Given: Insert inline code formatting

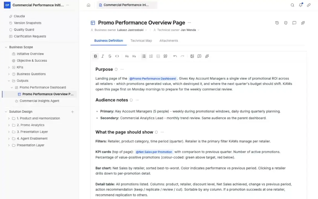Looking at the screenshot, I should click(x=117, y=56).
